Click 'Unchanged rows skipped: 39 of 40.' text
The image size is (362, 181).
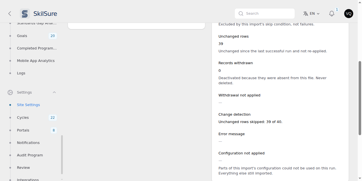pyautogui.click(x=251, y=122)
